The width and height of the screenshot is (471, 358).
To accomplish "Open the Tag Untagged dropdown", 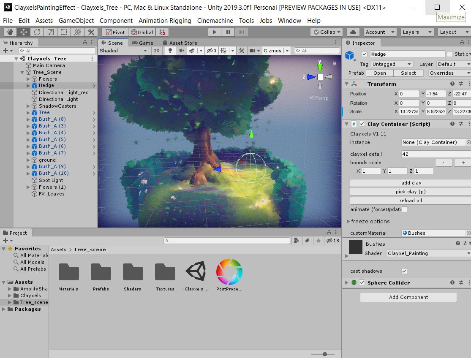I will coord(392,64).
